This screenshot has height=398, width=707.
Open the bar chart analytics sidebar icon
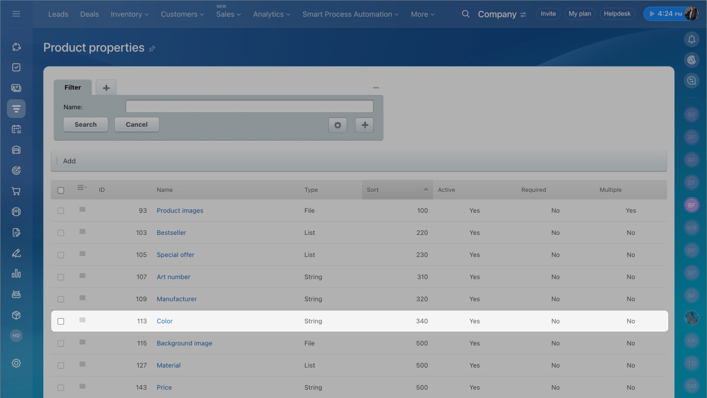click(16, 273)
